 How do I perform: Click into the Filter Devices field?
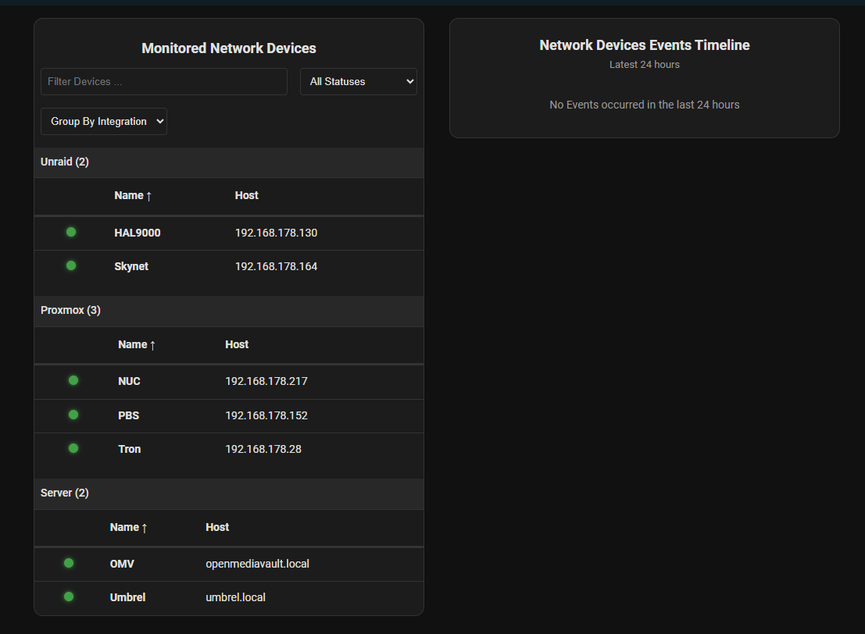pos(164,81)
